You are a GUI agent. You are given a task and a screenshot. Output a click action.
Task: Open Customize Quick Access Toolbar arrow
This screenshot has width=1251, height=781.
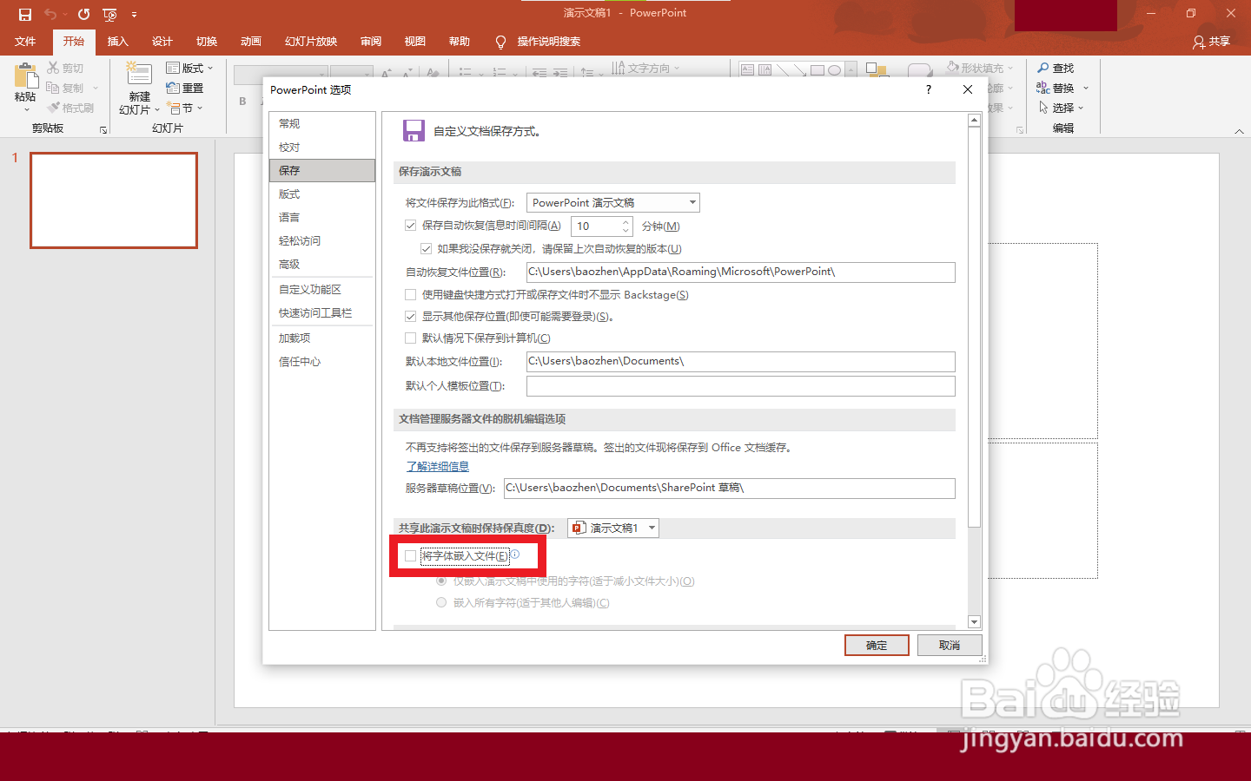(134, 15)
